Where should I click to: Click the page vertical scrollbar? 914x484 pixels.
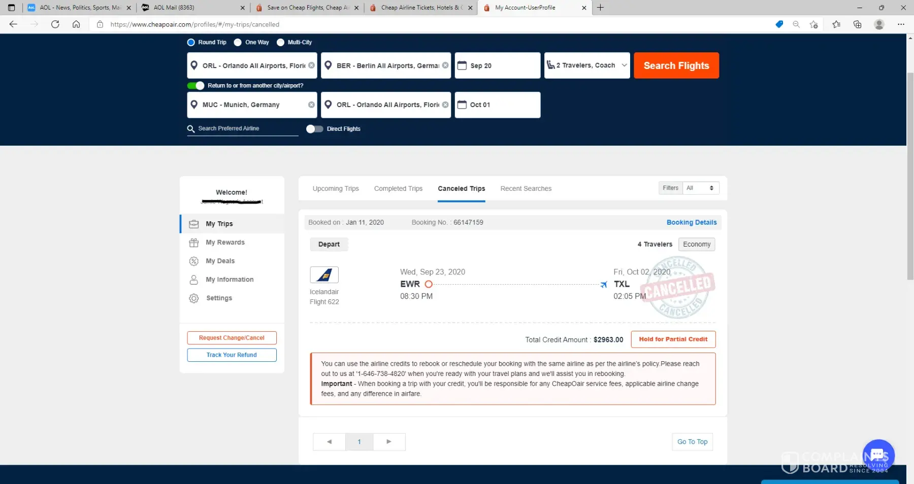[910, 176]
